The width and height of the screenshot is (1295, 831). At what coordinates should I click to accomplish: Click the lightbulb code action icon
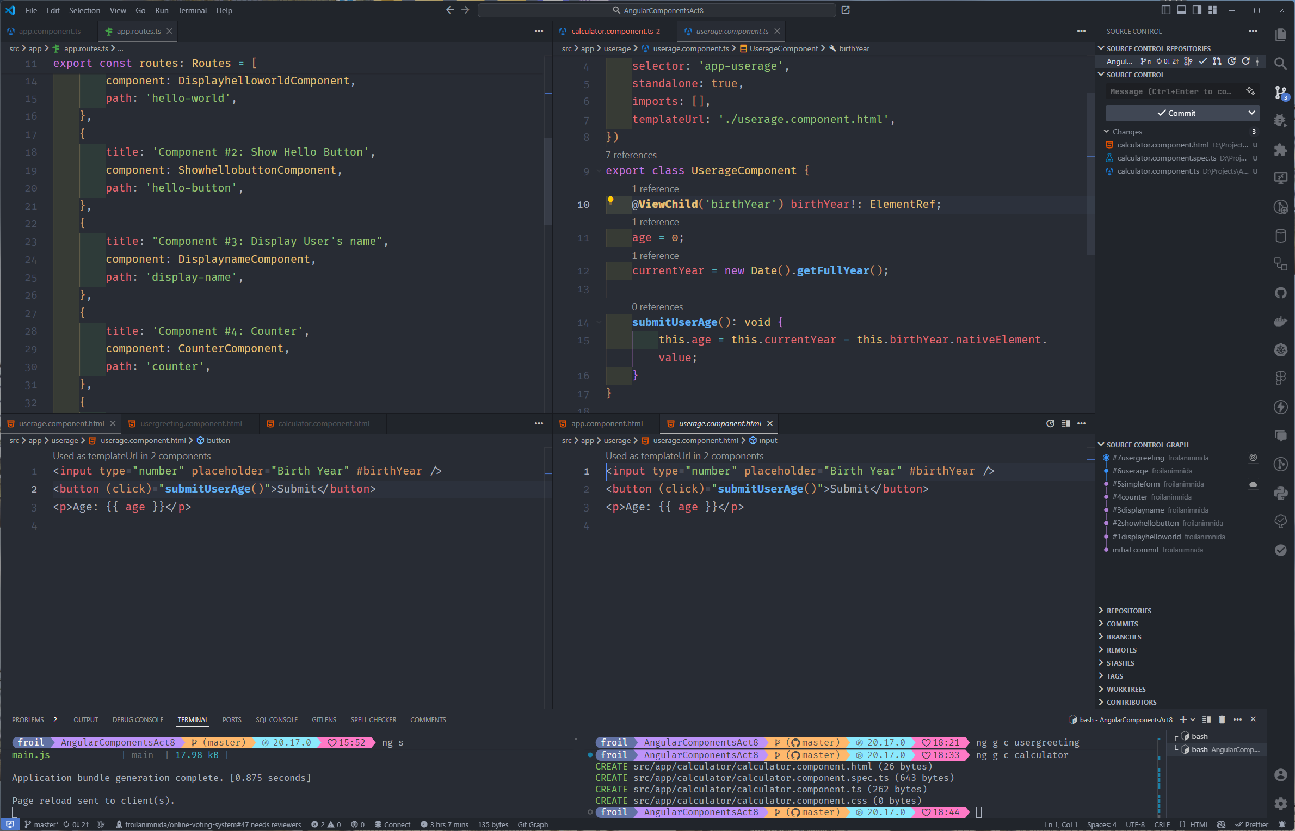click(x=610, y=201)
